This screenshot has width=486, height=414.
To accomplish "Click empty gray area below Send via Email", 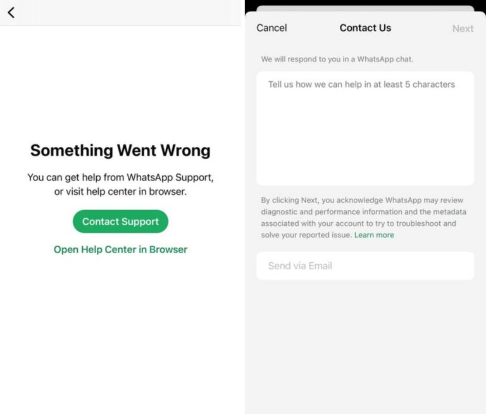I will click(365, 348).
